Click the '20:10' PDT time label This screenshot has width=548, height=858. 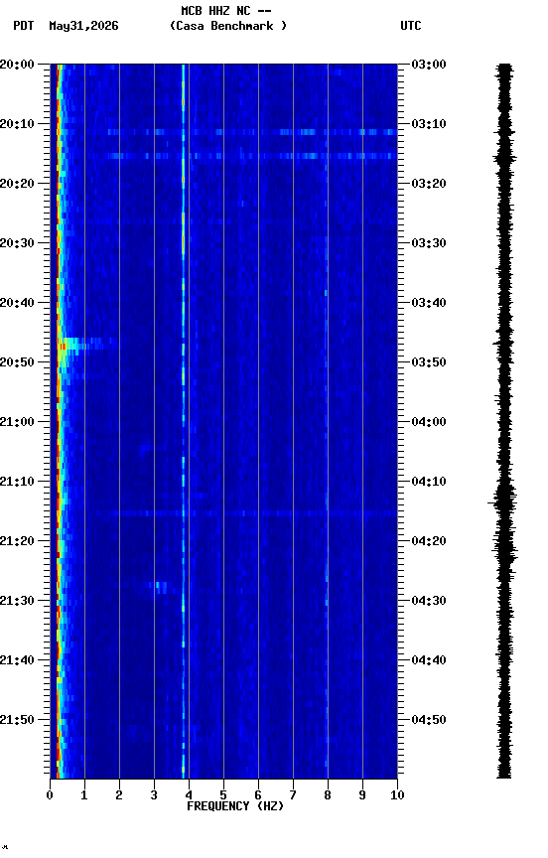coord(17,124)
